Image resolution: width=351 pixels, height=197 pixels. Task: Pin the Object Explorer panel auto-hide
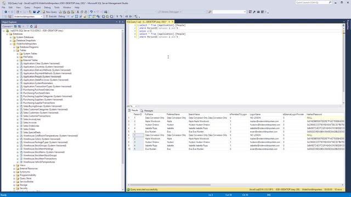click(x=120, y=22)
